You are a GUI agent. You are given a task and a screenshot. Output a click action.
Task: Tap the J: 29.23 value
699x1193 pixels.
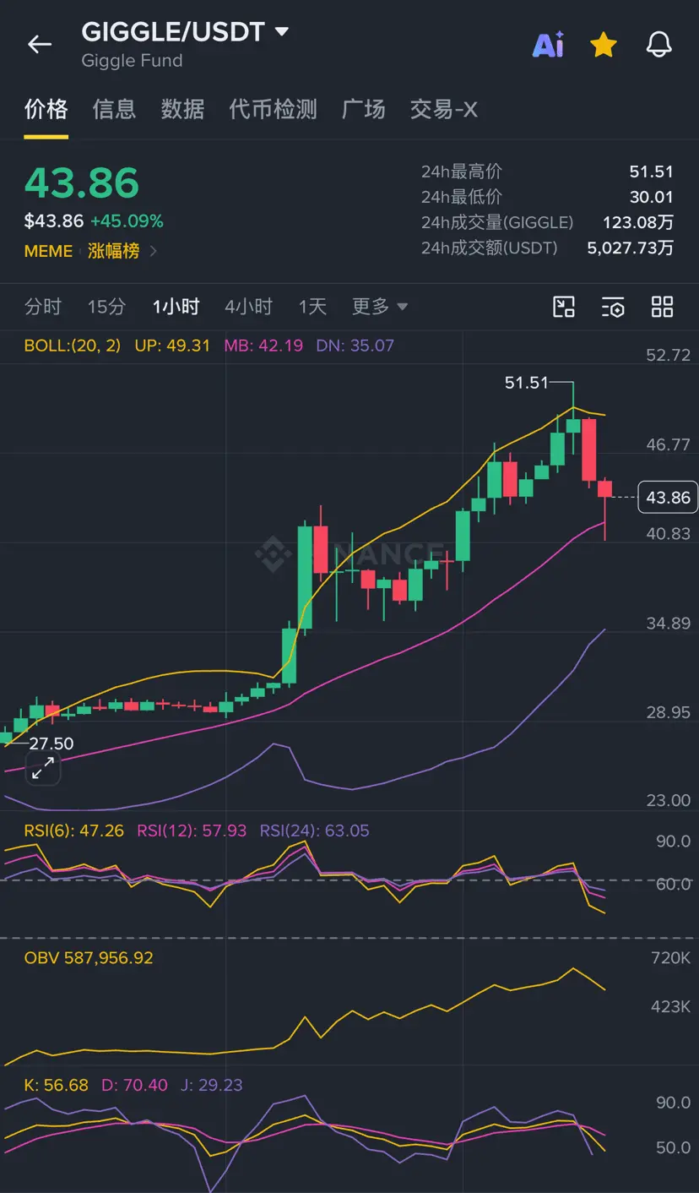[x=211, y=1085]
